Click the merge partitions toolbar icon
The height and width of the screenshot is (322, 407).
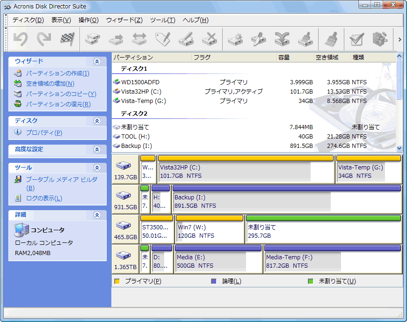pyautogui.click(x=282, y=39)
